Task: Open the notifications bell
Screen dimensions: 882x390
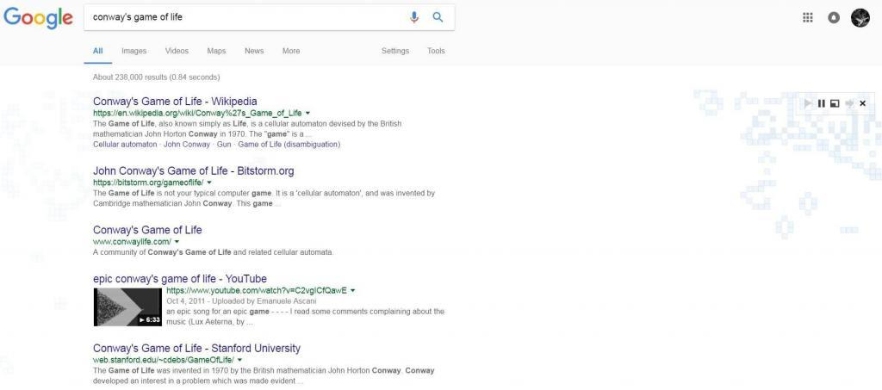Action: click(833, 17)
